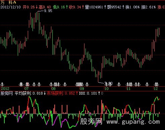Click the opening price 开9.26
Screen dimensions: 165x130
click(29, 7)
